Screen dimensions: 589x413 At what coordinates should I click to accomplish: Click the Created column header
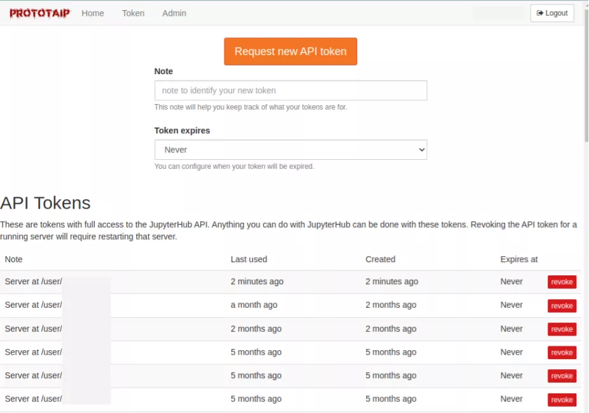pos(380,259)
